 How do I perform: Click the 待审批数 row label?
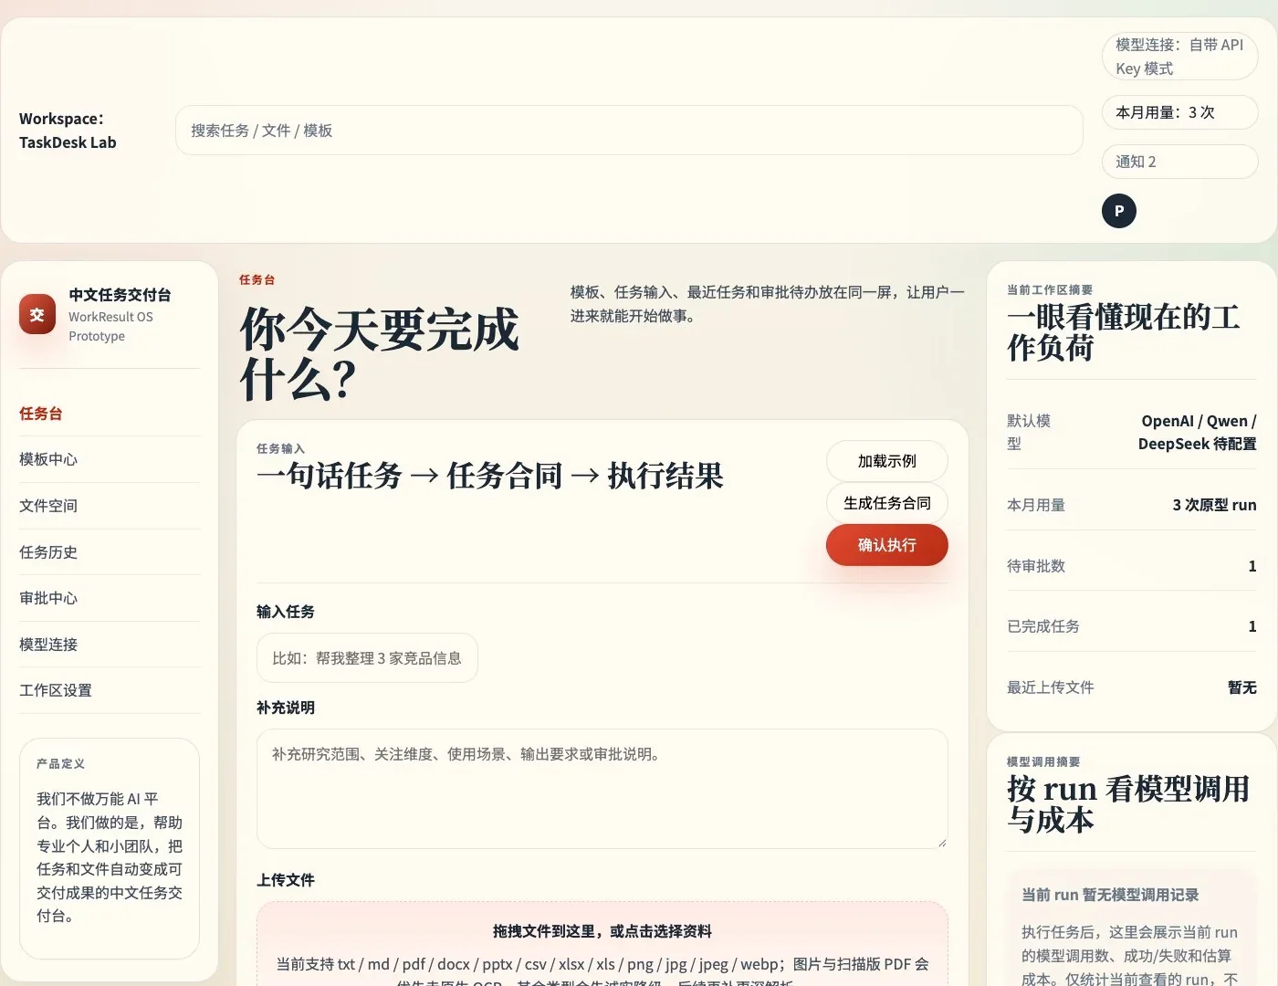1036,566
